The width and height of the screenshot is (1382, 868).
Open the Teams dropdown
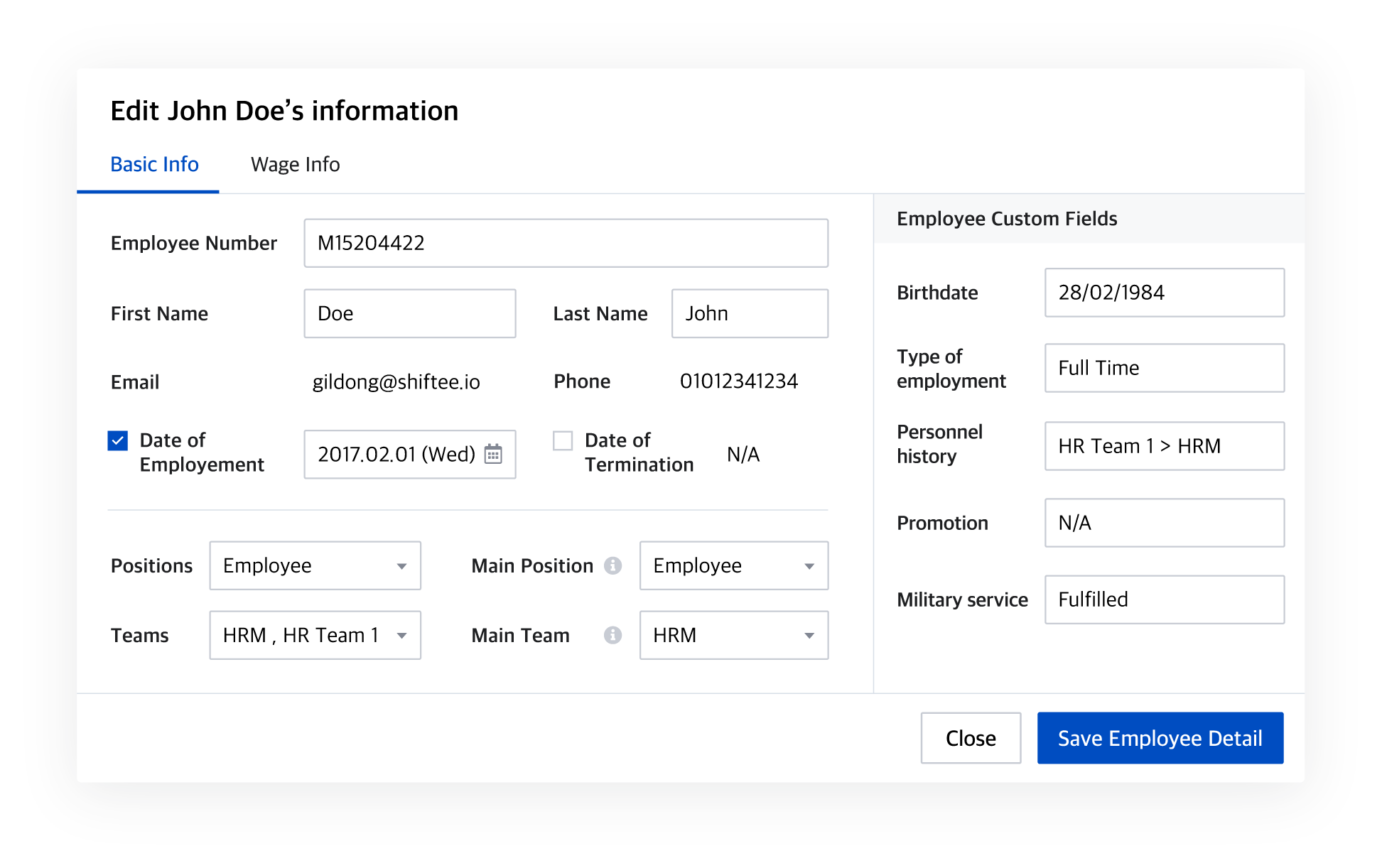pos(315,635)
